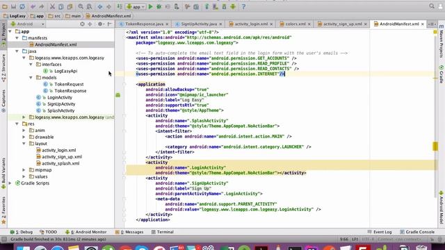Expand the mipmap folder
The width and height of the screenshot is (445, 250).
24,170
